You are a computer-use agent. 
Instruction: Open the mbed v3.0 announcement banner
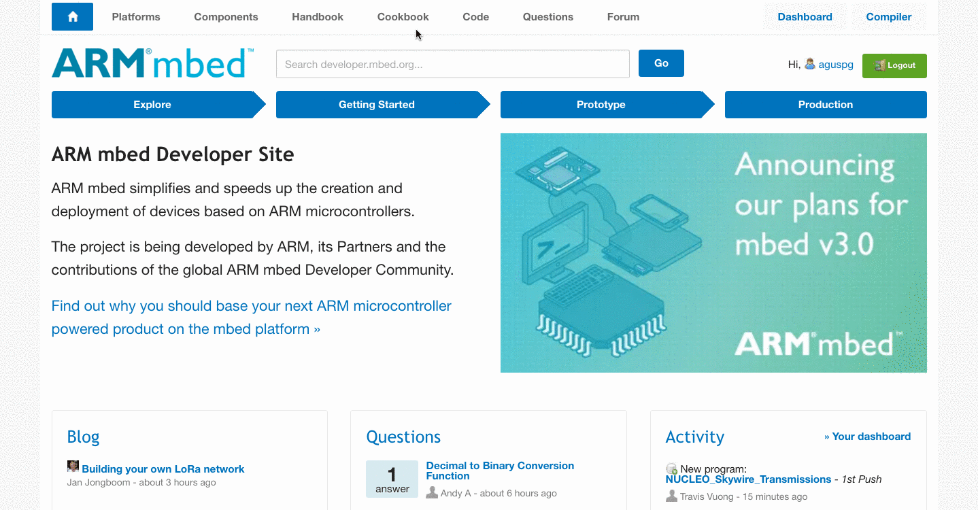[713, 253]
